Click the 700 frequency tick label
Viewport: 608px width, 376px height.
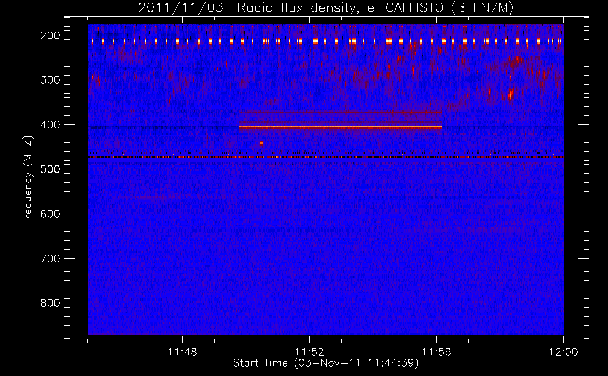pyautogui.click(x=50, y=259)
